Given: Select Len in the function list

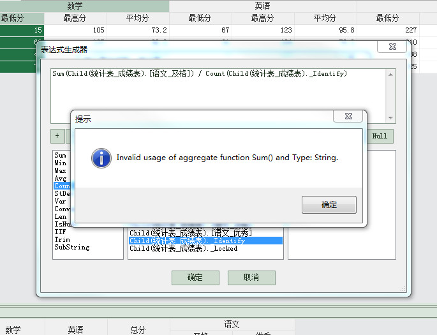Looking at the screenshot, I should tap(61, 216).
